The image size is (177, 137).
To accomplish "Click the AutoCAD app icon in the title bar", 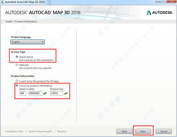I will (2, 2).
